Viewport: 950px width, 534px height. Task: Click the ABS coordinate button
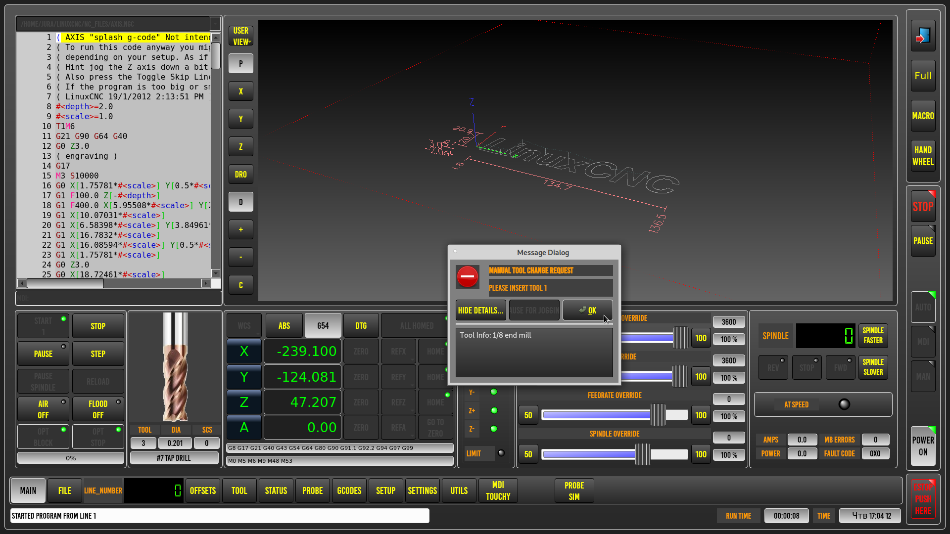click(x=284, y=326)
